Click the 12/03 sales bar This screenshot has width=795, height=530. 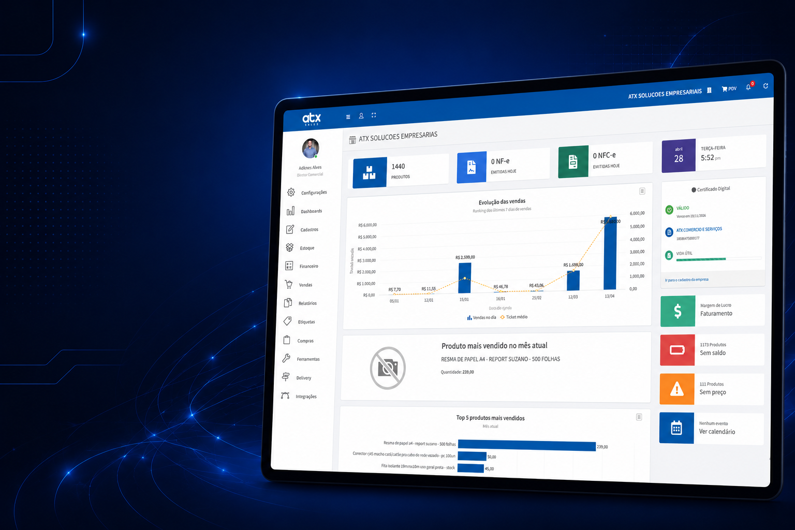(x=573, y=281)
